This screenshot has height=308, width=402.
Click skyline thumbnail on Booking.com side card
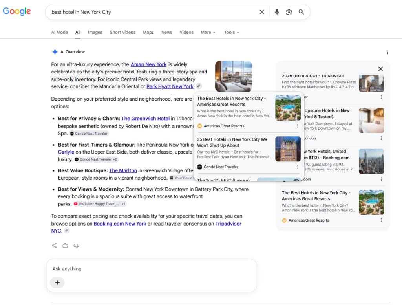pyautogui.click(x=371, y=161)
